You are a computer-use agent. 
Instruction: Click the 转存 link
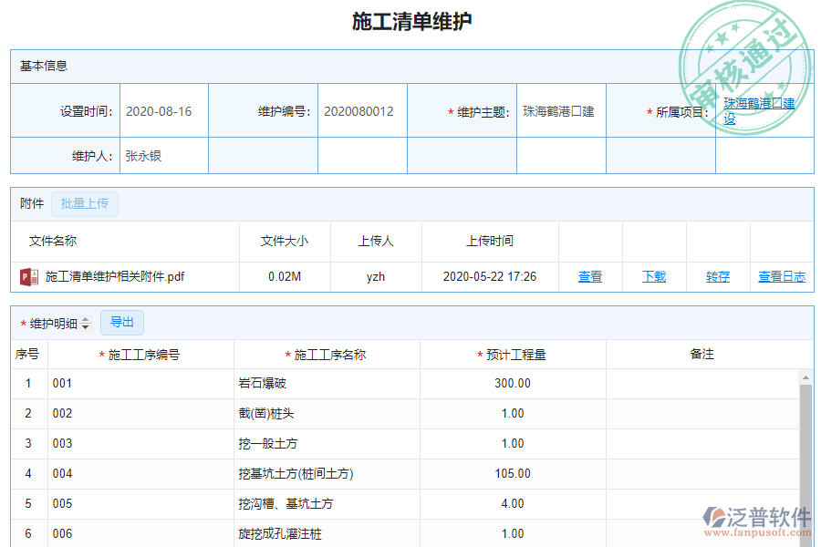[717, 276]
